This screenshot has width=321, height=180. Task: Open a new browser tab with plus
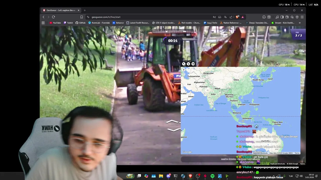(85, 10)
